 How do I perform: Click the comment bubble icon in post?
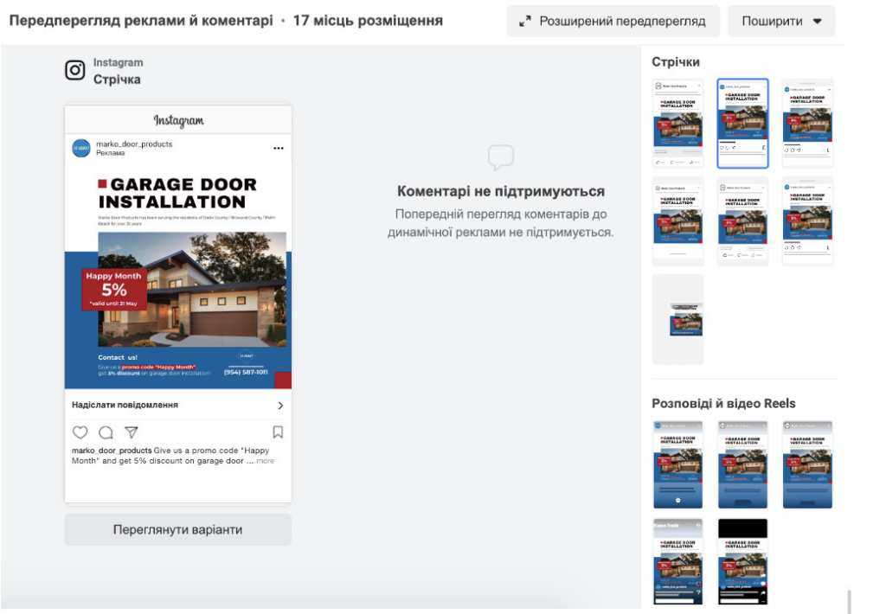coord(106,432)
